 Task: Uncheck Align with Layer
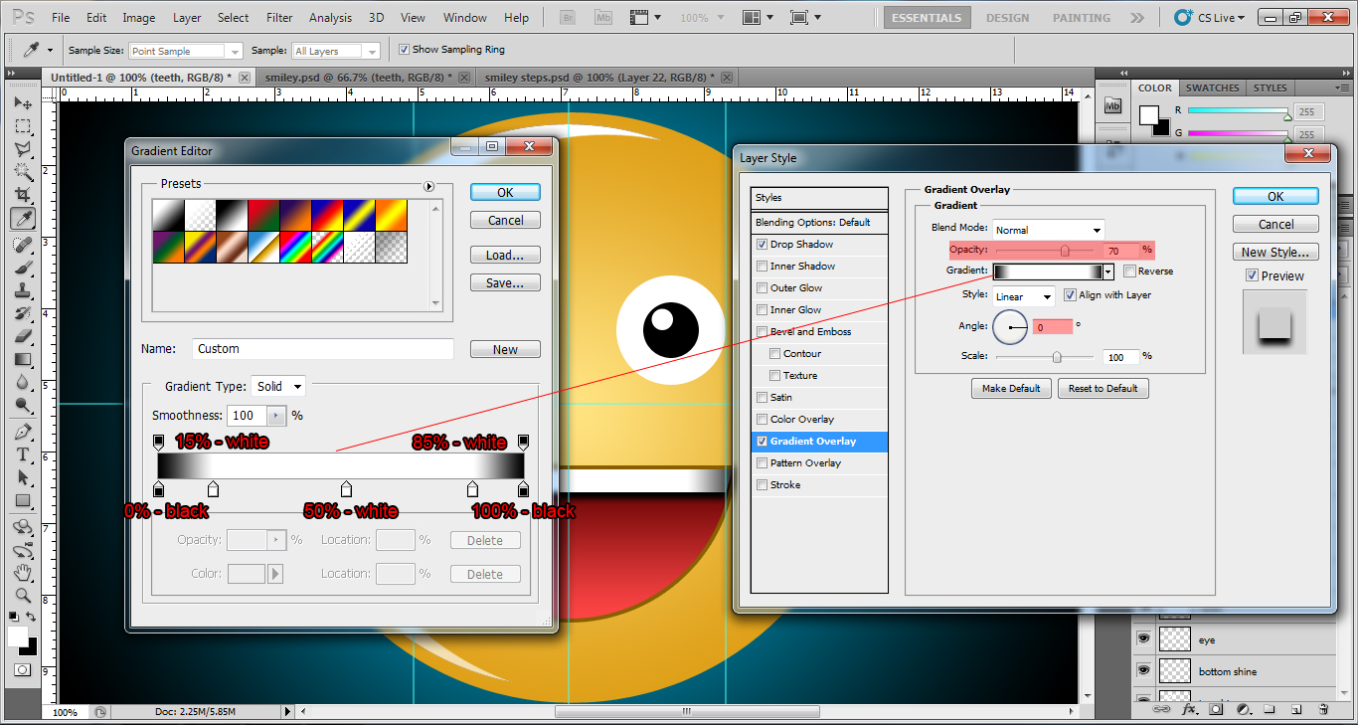pyautogui.click(x=1070, y=295)
